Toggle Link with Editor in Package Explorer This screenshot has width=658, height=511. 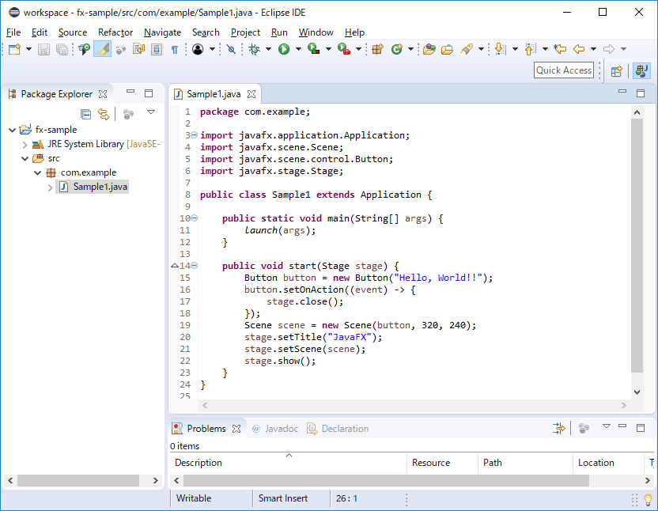(x=104, y=114)
